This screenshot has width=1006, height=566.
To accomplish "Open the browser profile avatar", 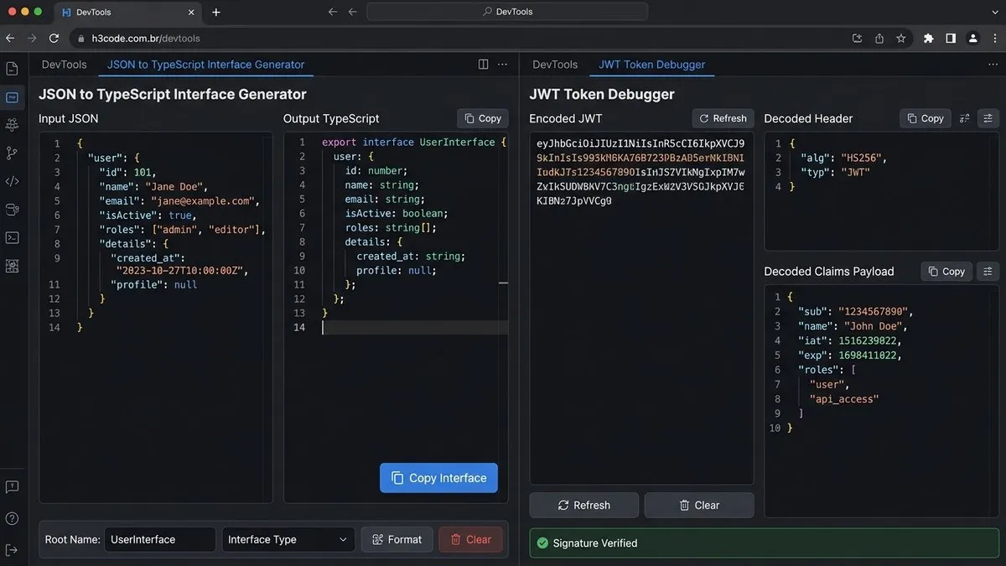I will point(972,39).
